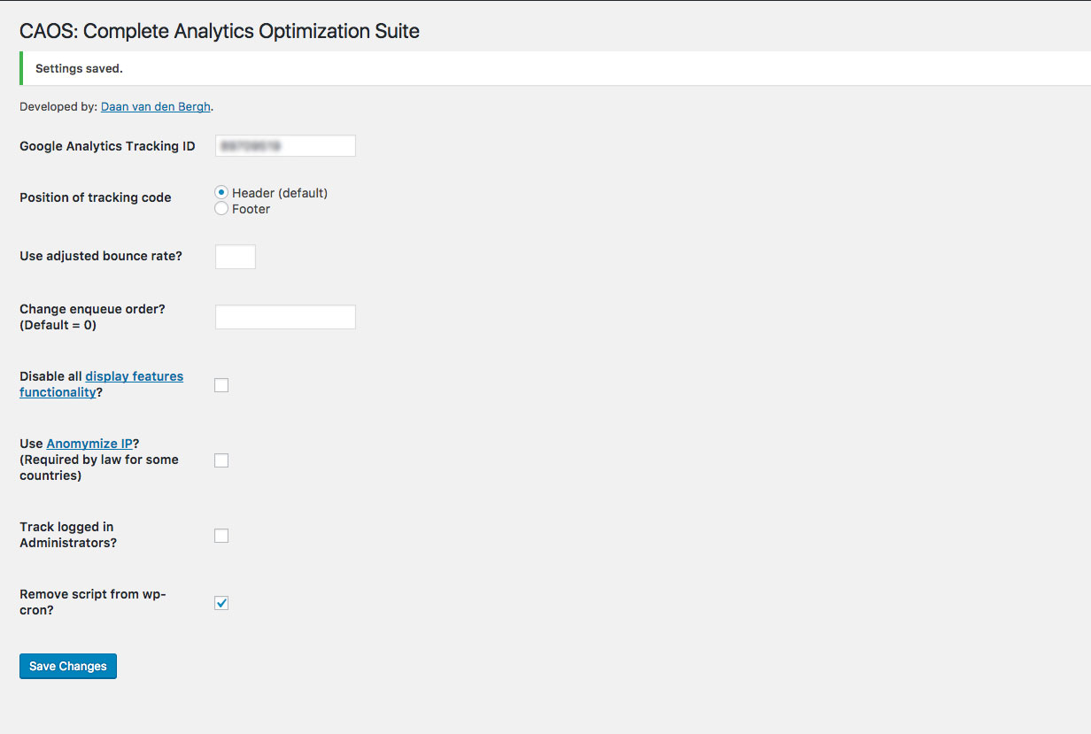The width and height of the screenshot is (1091, 734).
Task: Open the Daan van den Bergh link
Action: tap(155, 107)
